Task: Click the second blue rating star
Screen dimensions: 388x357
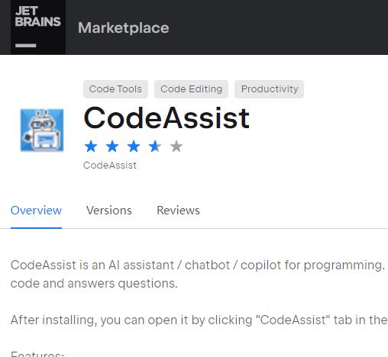Action: click(112, 146)
